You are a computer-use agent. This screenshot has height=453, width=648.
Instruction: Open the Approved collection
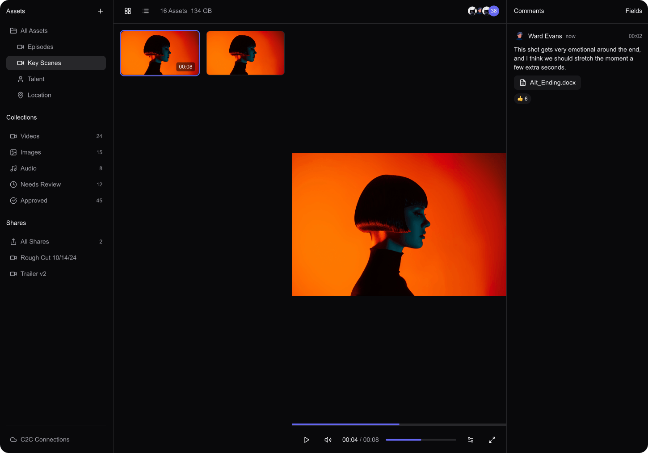(56, 201)
